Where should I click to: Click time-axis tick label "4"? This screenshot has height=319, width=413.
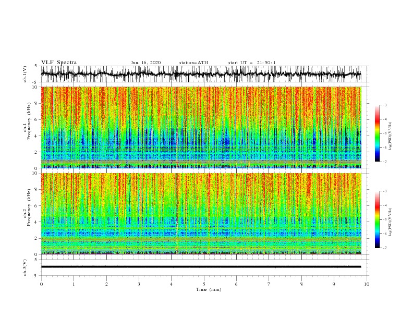click(x=172, y=284)
